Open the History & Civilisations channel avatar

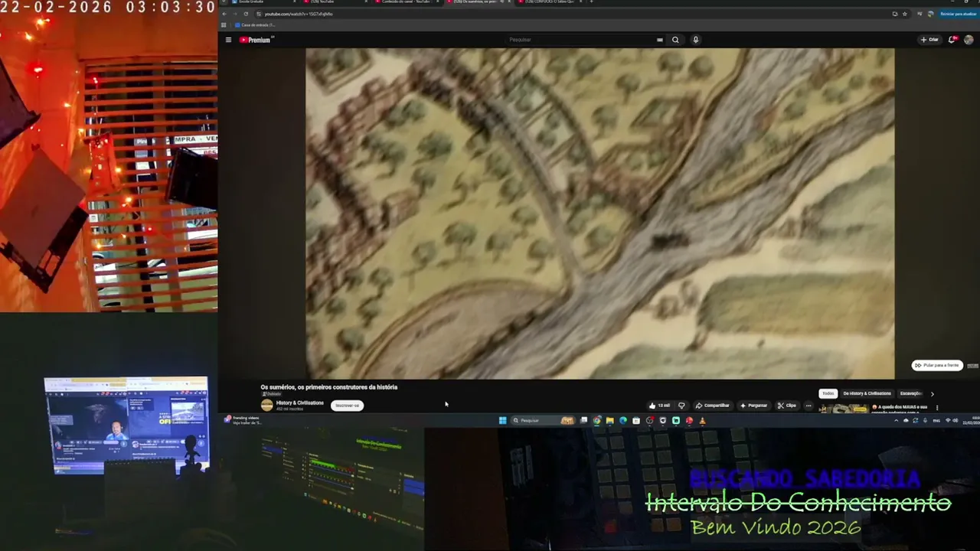(266, 405)
